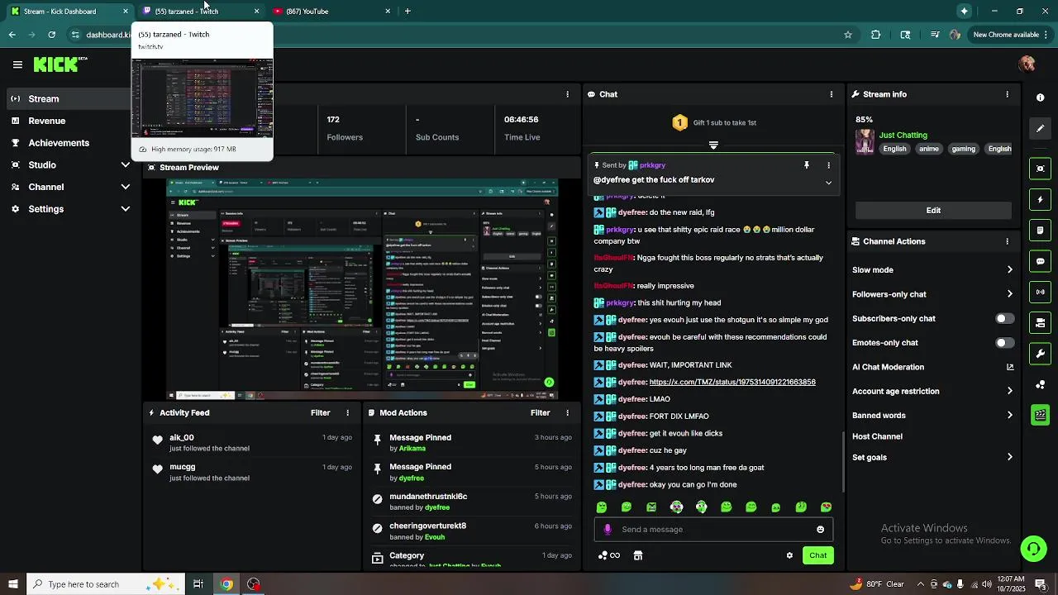
Task: Click the green clapperboard icon in right toolbar
Action: point(1040,415)
